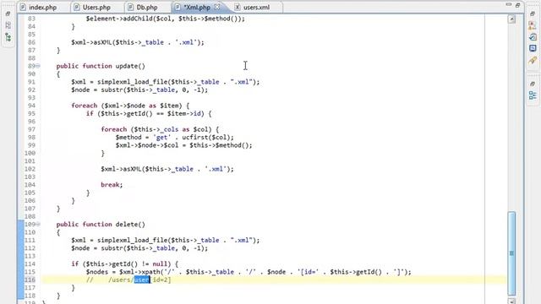
Task: Maximize the editor area
Action: [x=517, y=5]
